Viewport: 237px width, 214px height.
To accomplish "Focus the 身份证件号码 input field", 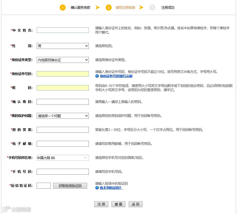I will pyautogui.click(x=63, y=74).
